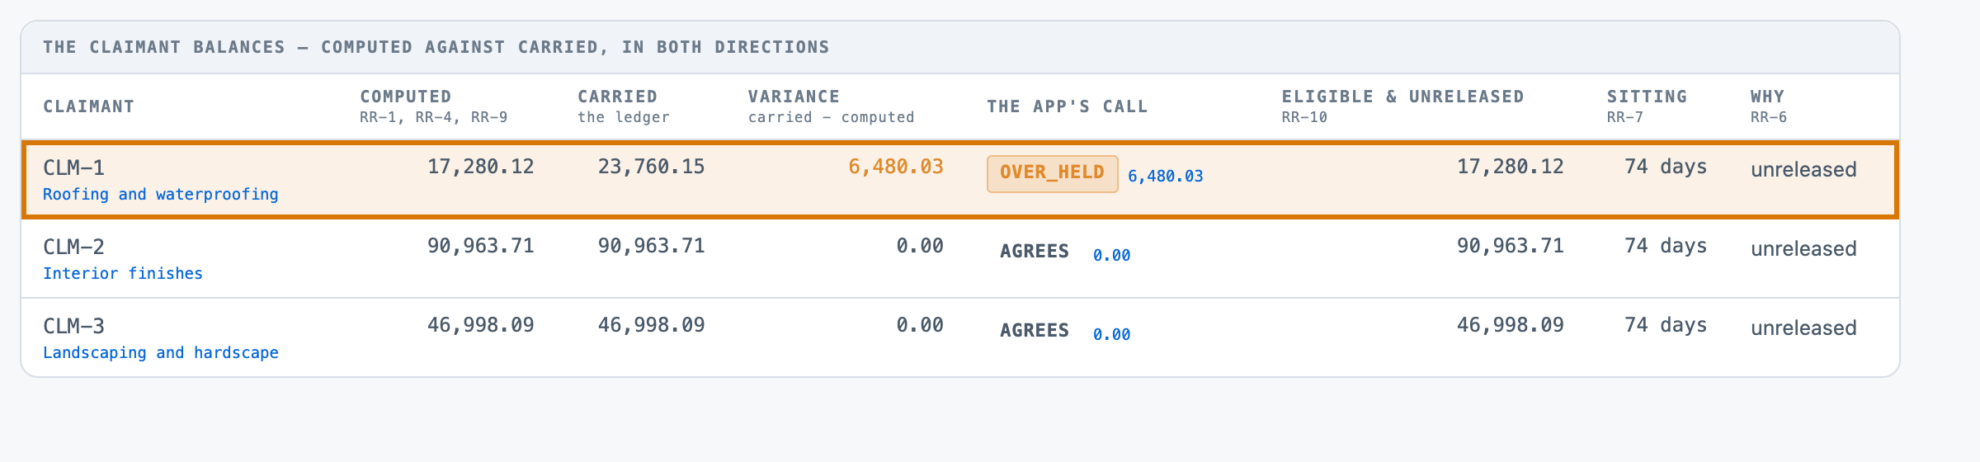Viewport: 1980px width, 462px height.
Task: Open the Landscaping and hardscape link
Action: pos(161,352)
